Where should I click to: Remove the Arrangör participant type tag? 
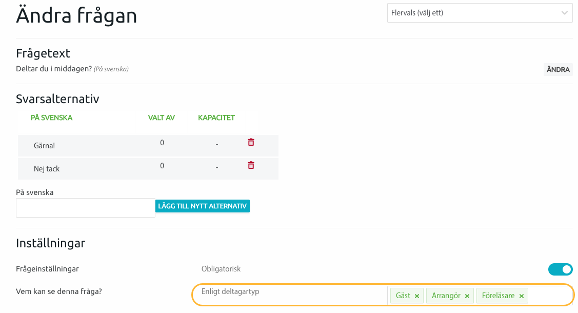click(467, 296)
